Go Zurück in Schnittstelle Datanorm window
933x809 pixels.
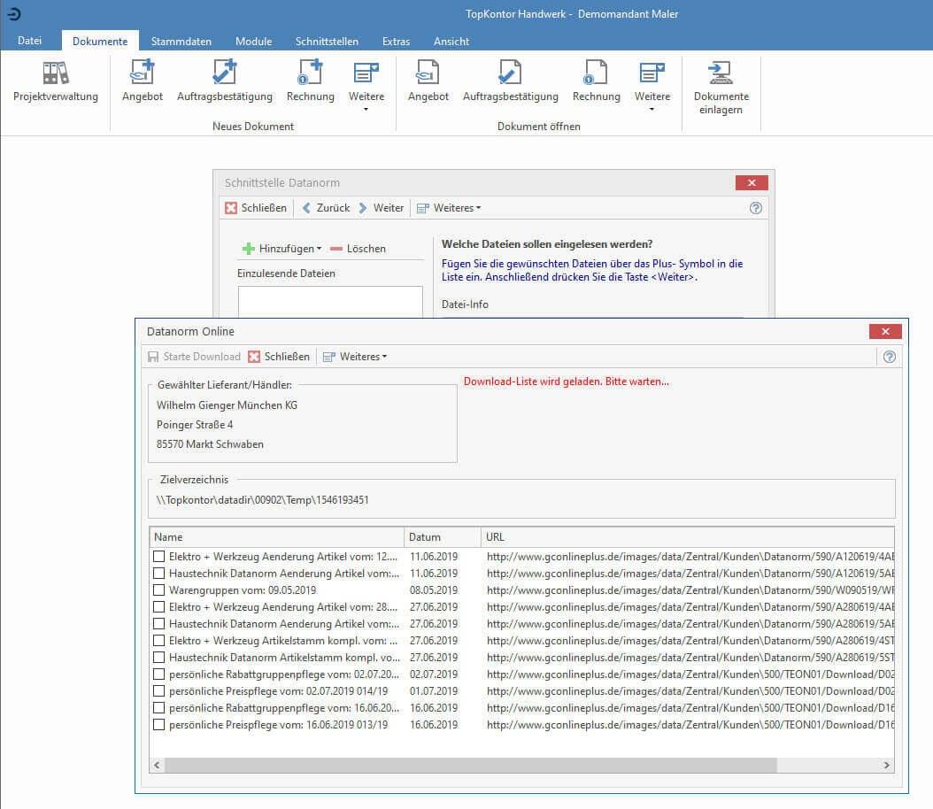click(326, 208)
